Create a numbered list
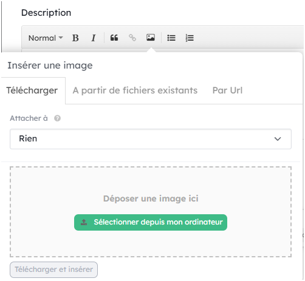305x281 pixels. 190,38
